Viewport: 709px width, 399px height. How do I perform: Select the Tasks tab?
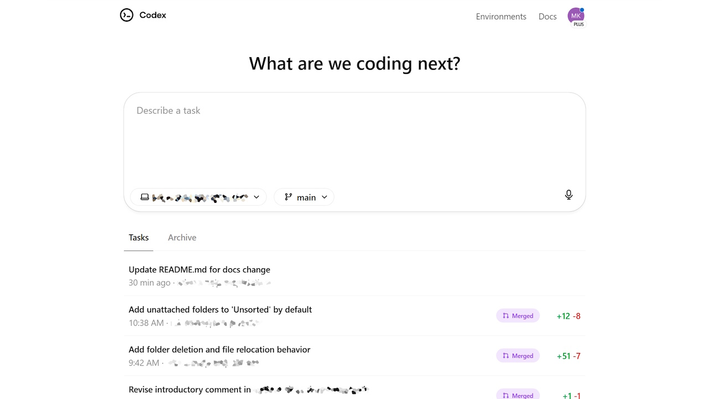(x=138, y=238)
